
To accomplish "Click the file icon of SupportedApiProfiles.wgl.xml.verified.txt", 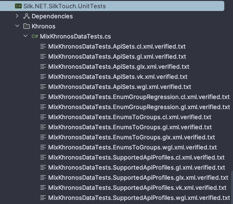I will 43,198.
